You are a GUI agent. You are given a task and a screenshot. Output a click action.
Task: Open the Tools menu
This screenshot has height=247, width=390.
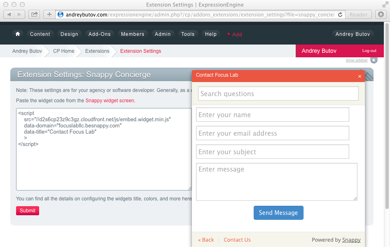coord(188,34)
